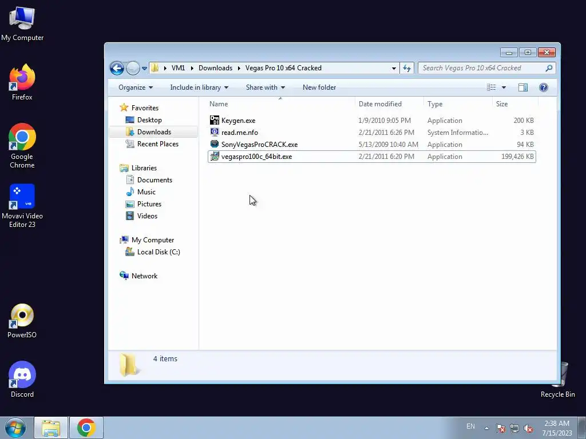
Task: Select vegaspro100c_64bit.exe file icon
Action: (215, 157)
